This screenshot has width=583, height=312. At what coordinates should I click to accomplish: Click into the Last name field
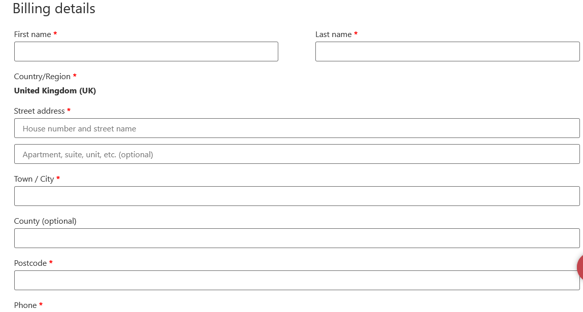447,51
